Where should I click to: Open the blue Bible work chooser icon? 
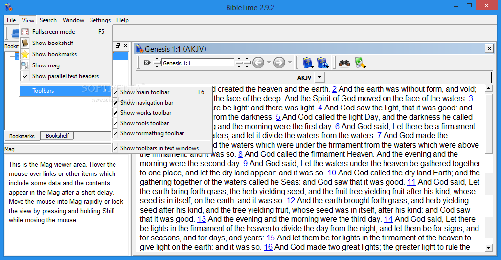308,63
